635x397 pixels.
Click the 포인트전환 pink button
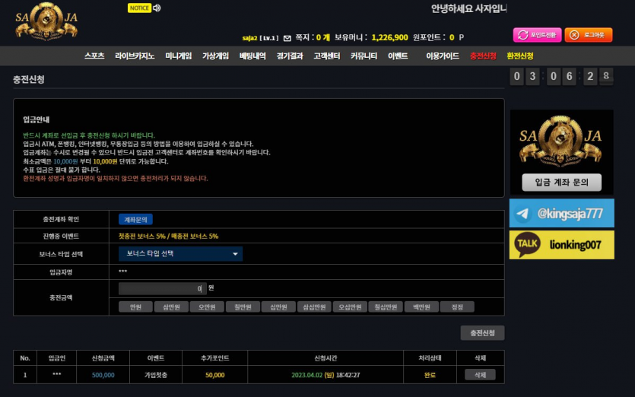click(x=537, y=35)
